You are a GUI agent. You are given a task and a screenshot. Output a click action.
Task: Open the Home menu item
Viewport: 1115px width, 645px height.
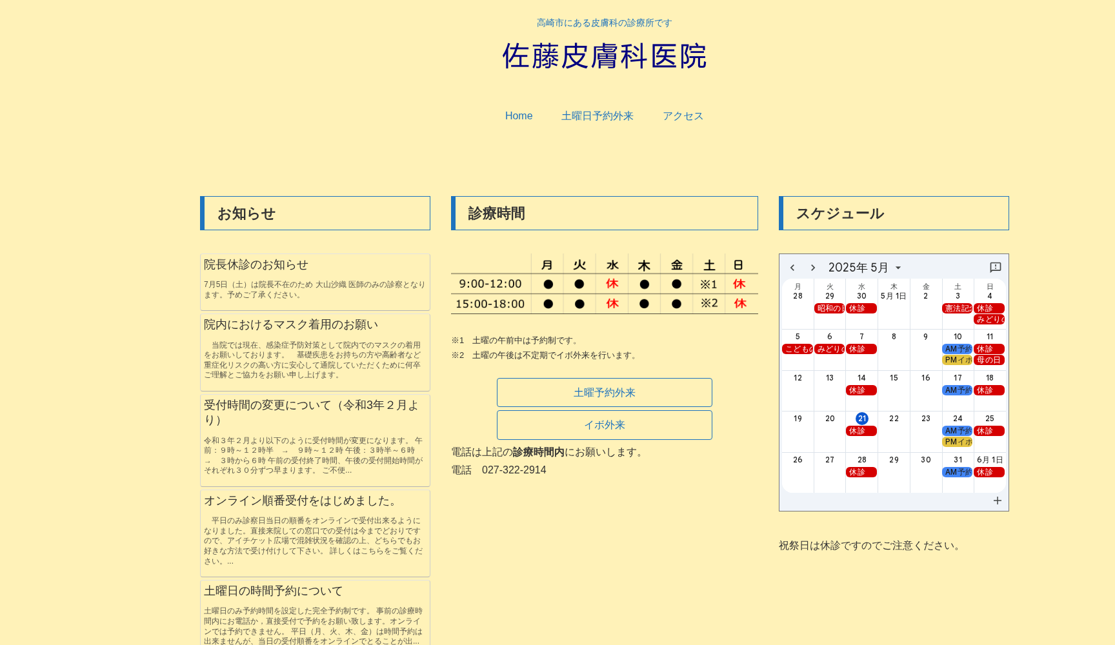(x=518, y=116)
